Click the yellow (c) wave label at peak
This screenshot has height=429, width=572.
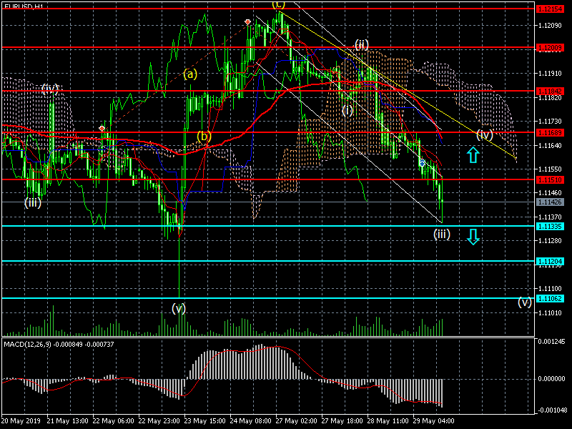click(278, 4)
